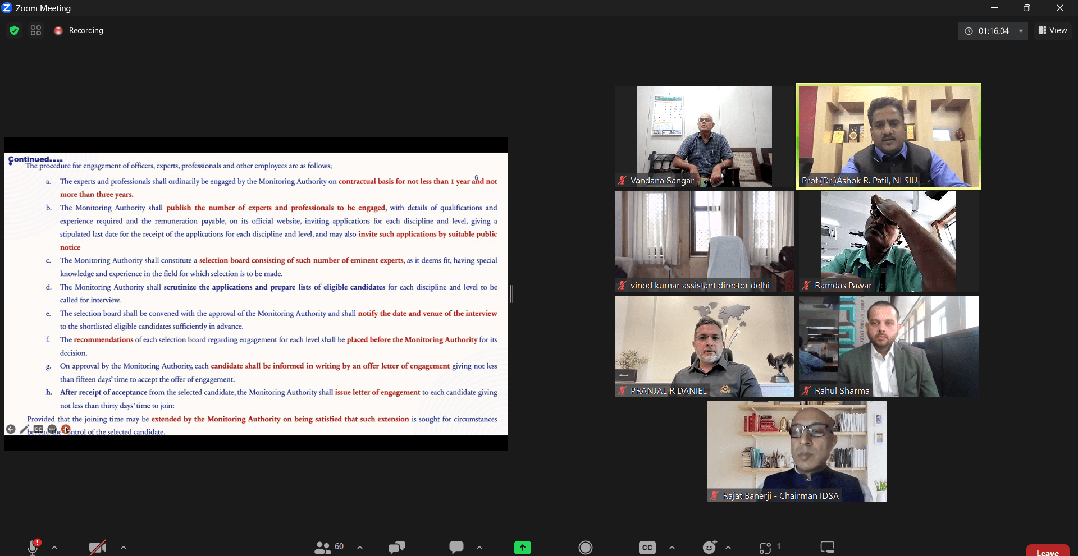Unmute the microphone in the toolbar
1078x556 pixels.
tap(33, 547)
